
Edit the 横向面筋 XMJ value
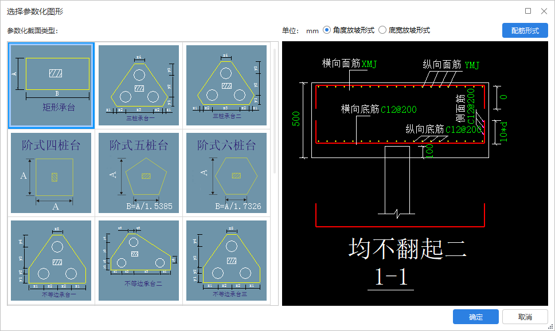[369, 64]
